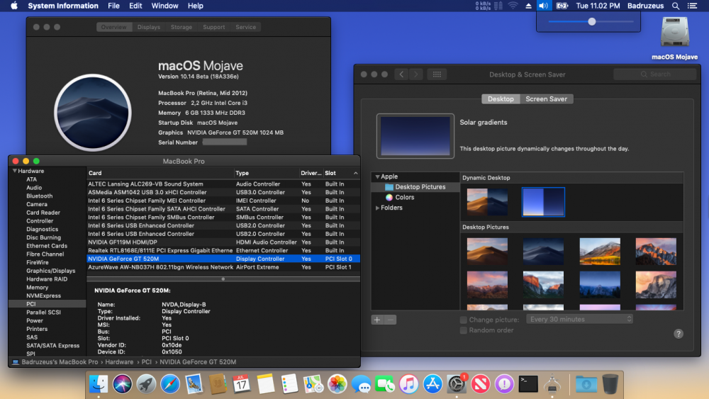Switch to the Screen Saver tab
This screenshot has width=709, height=399.
(546, 99)
